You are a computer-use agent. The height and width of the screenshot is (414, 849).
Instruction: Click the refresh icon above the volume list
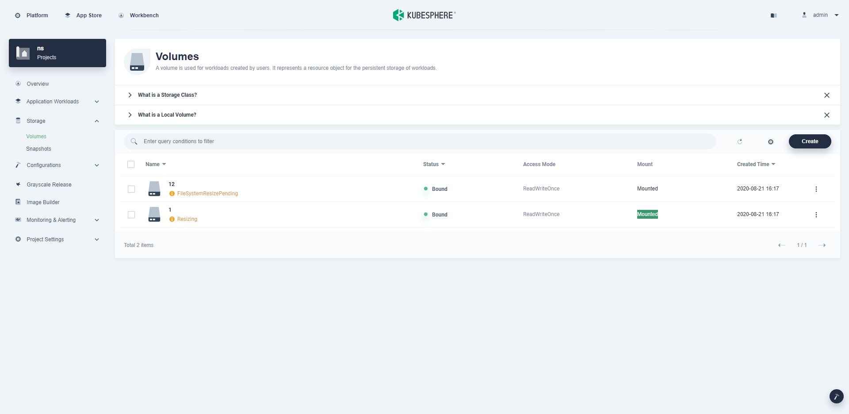(x=740, y=141)
